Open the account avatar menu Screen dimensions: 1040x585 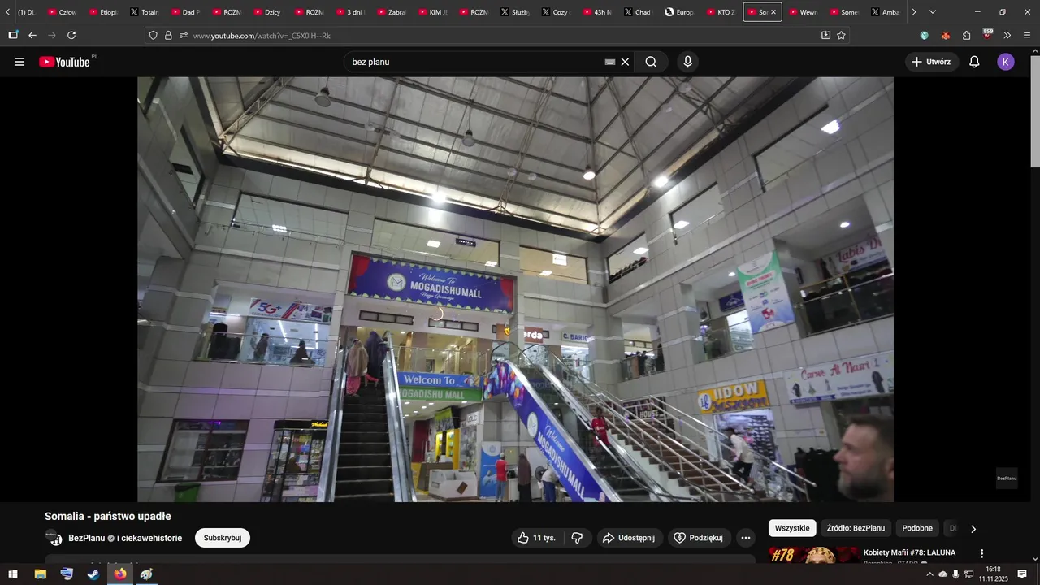pos(1006,62)
